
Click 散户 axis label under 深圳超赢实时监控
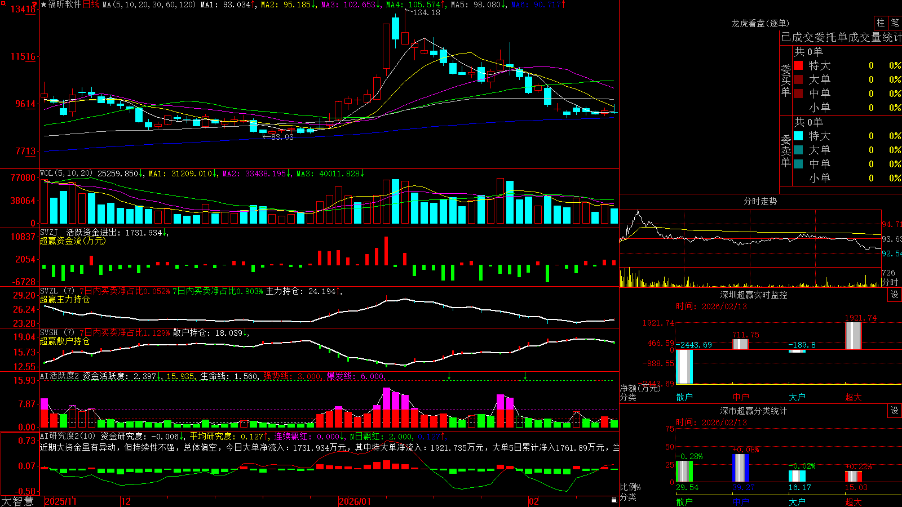(x=684, y=397)
